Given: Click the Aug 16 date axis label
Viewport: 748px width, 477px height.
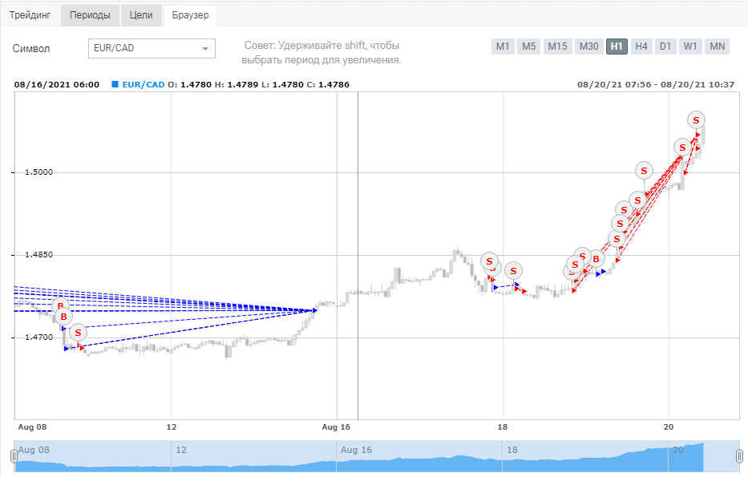Looking at the screenshot, I should [x=336, y=427].
